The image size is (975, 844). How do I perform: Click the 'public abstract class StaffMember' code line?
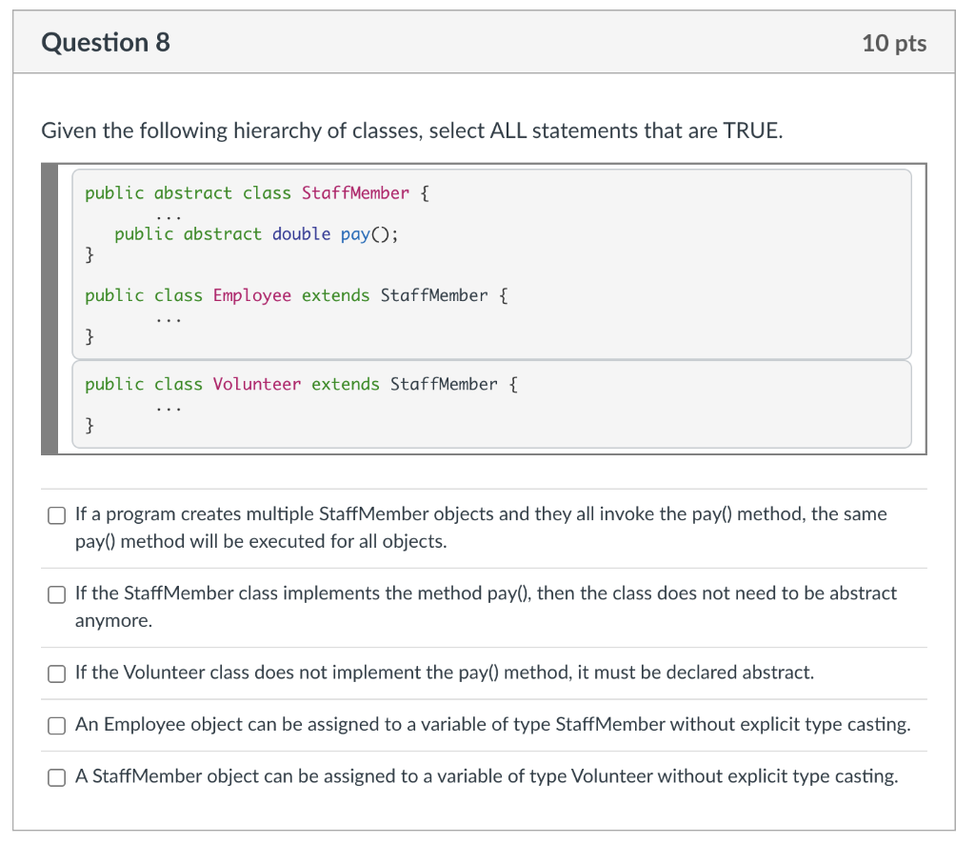[x=257, y=193]
